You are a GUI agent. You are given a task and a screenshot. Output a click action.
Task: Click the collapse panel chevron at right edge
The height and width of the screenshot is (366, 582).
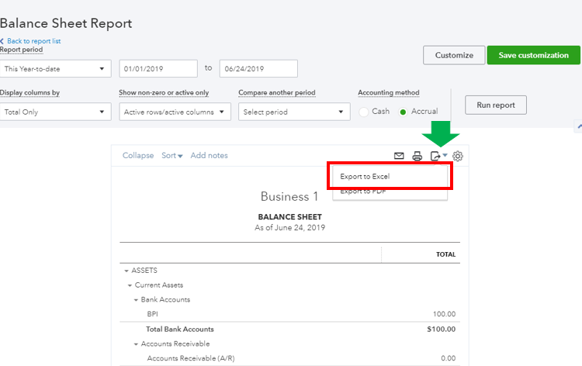[x=577, y=126]
